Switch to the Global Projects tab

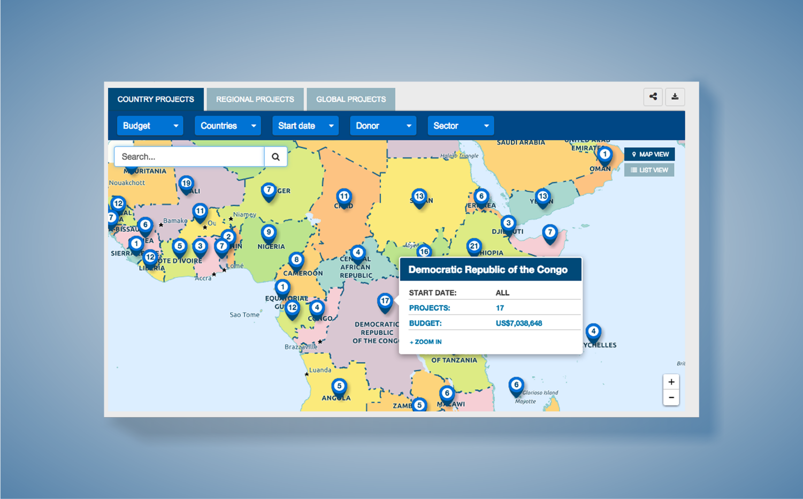tap(351, 99)
